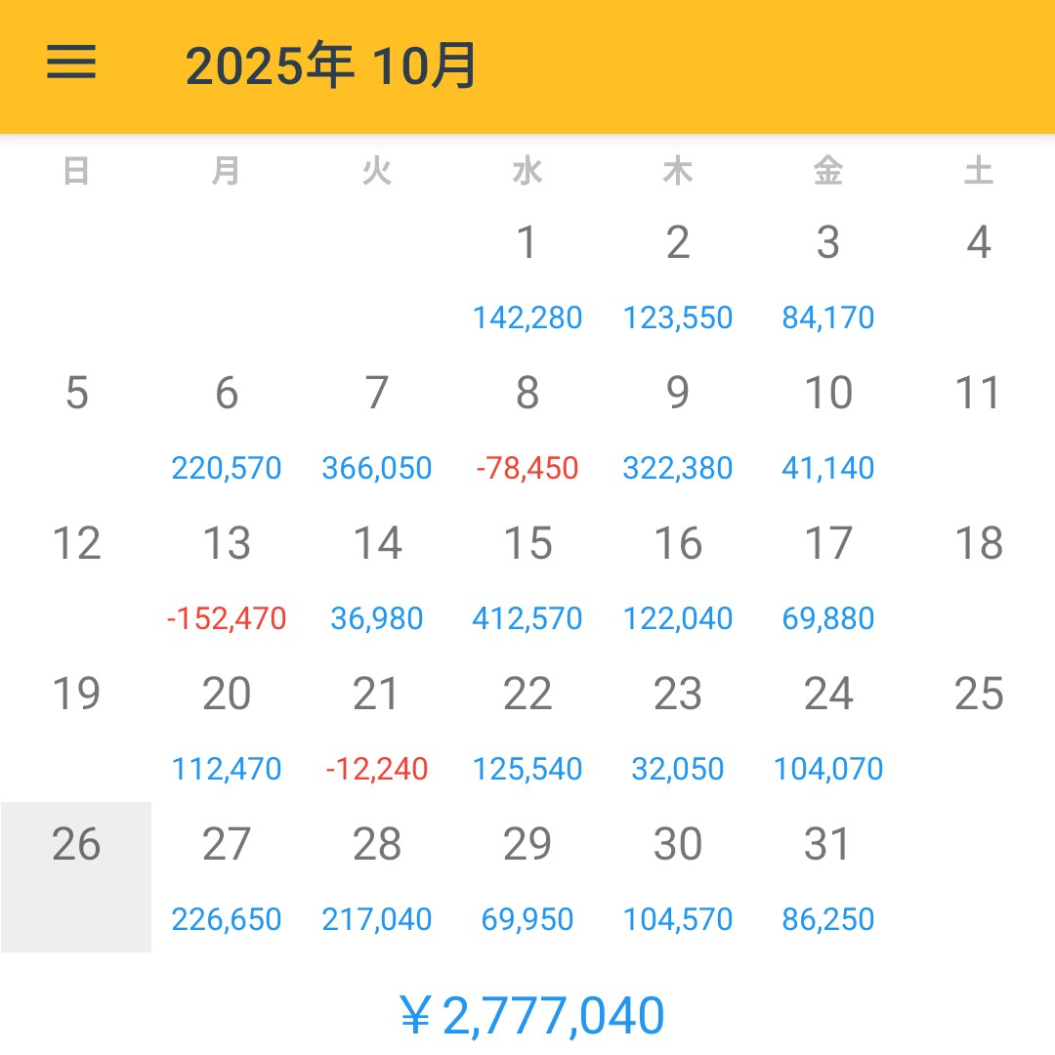Screen dimensions: 1055x1055
Task: Tap the 226,650 value under October 27
Action: [x=227, y=919]
